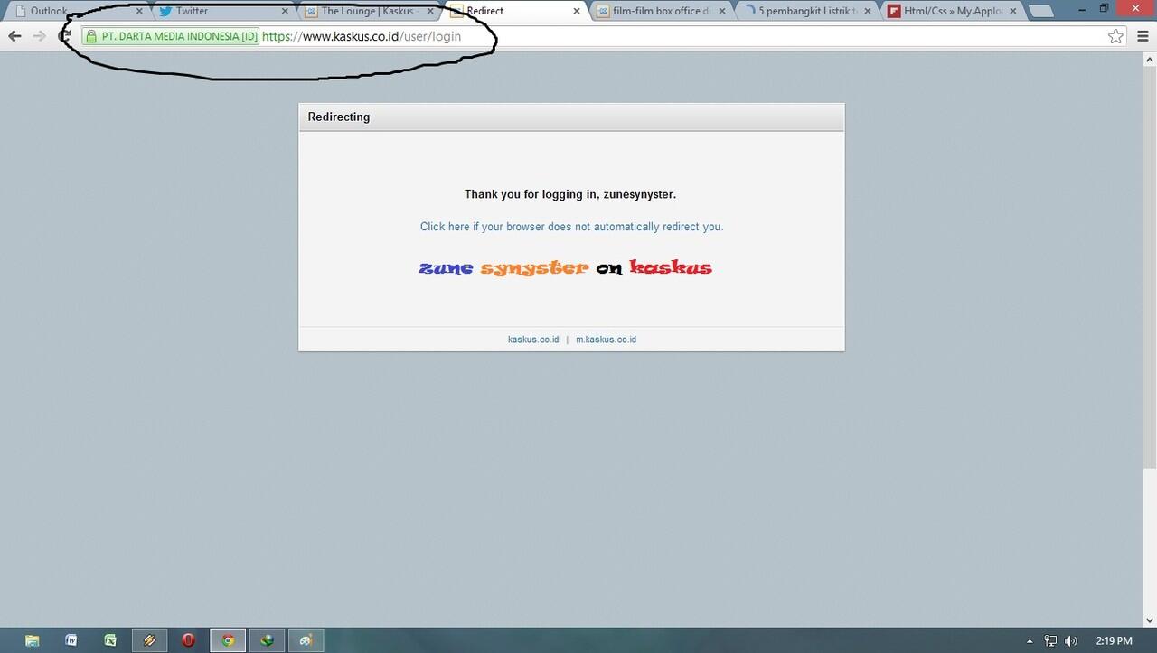Close the film-film box office tab
The height and width of the screenshot is (653, 1157).
(x=723, y=11)
